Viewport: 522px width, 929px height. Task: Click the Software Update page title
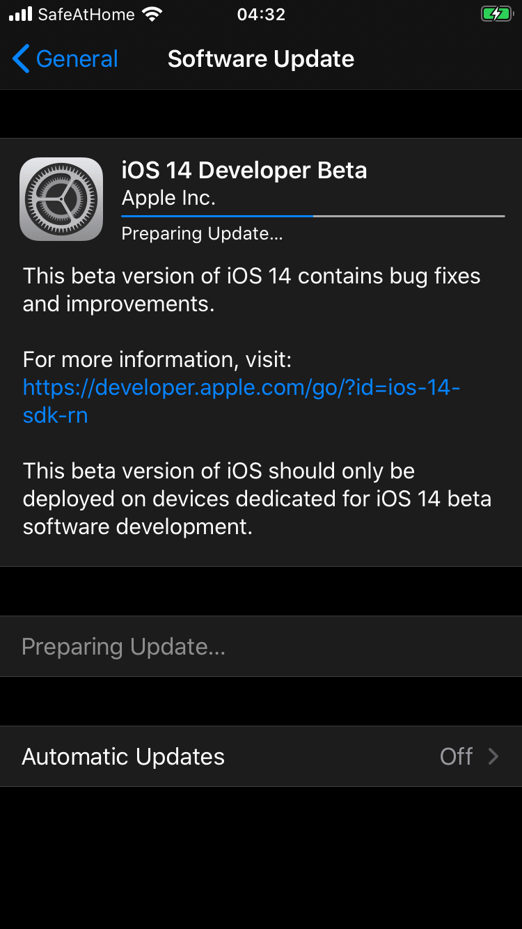point(261,59)
